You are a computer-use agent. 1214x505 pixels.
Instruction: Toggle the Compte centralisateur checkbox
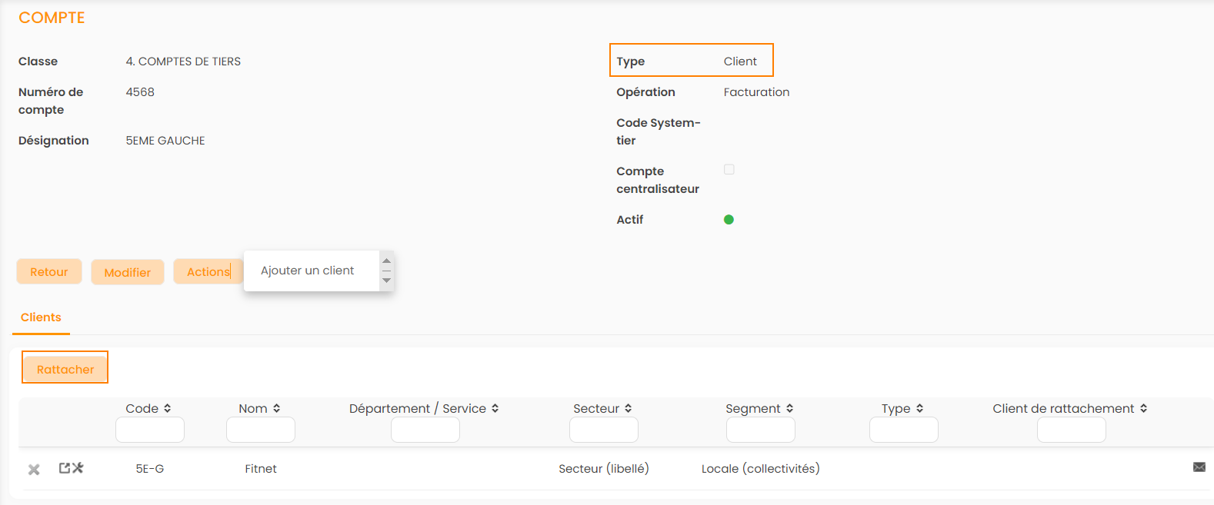(x=729, y=169)
